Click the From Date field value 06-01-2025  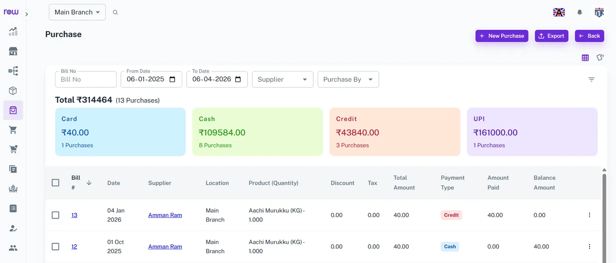point(145,80)
